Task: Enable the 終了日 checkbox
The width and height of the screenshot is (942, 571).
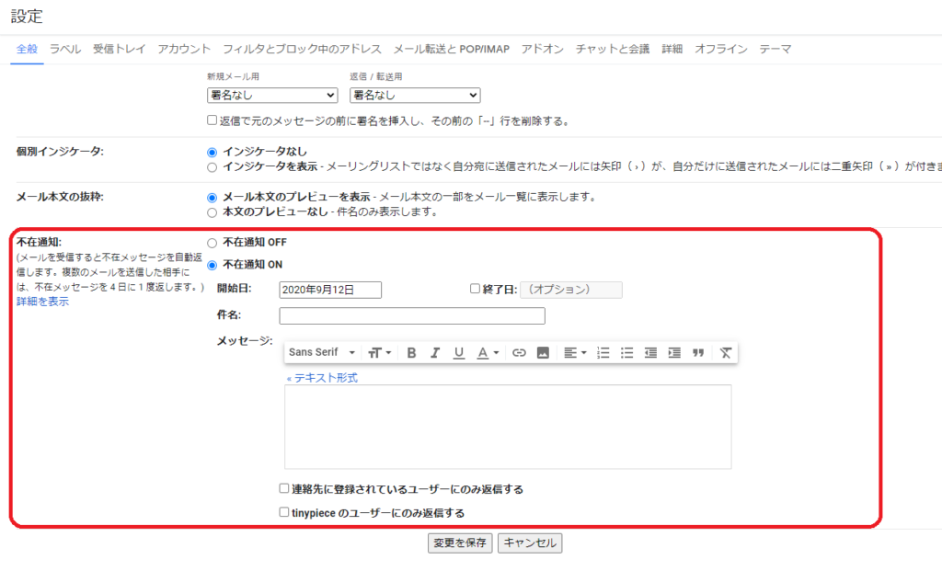Action: 476,289
